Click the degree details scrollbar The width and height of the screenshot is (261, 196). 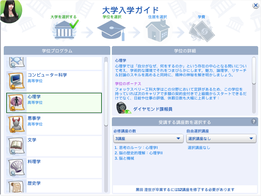tap(254, 71)
